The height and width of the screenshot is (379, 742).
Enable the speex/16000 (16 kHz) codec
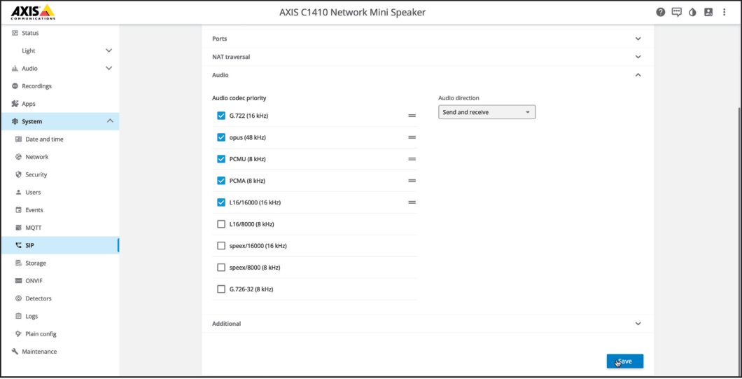coord(221,246)
